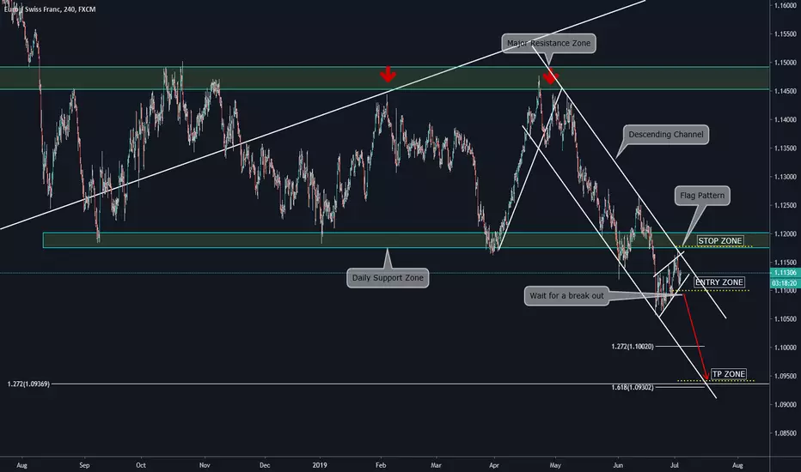Click the 1.12500 price axis label
801x472 pixels.
click(x=786, y=206)
